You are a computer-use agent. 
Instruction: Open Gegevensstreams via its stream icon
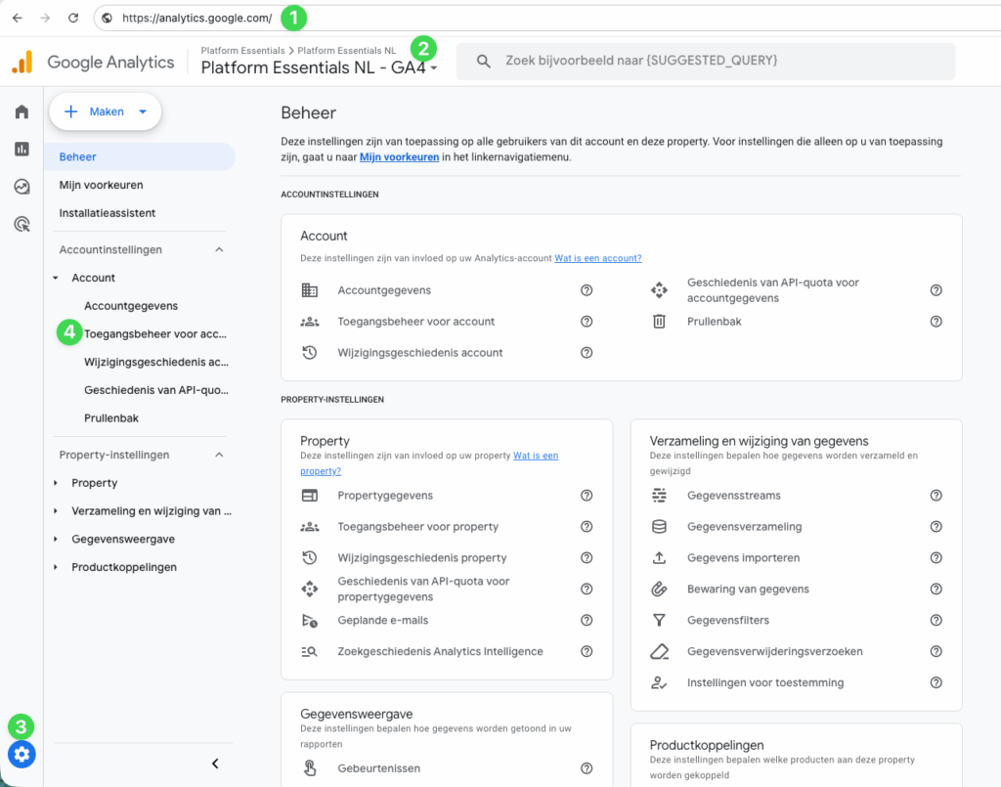[x=661, y=496]
